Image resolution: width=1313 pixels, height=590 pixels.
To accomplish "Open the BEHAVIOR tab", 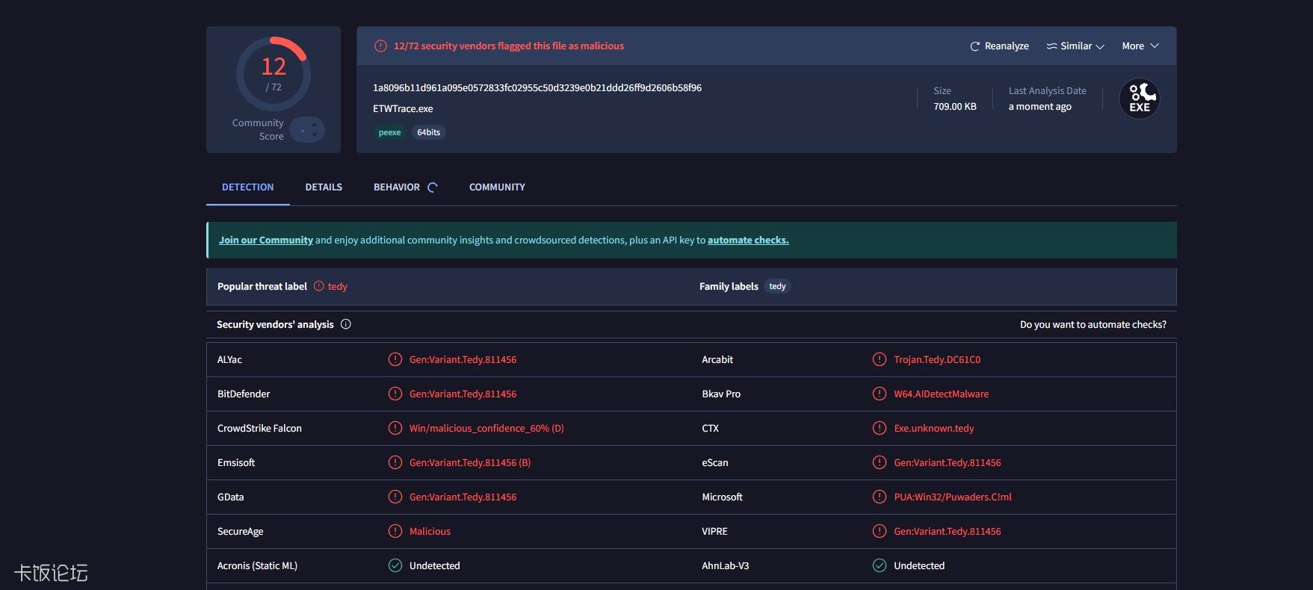I will coord(397,187).
